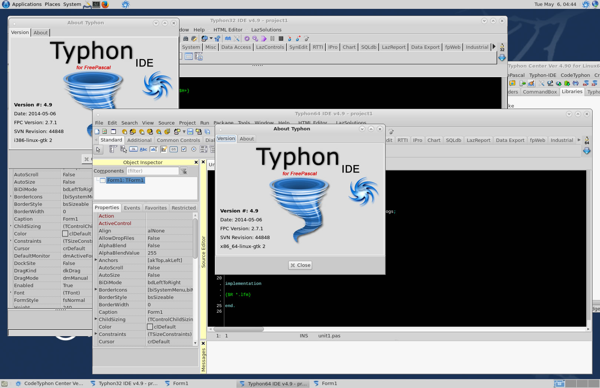Viewport: 600px width, 388px height.
Task: Select the TToggleBox 'on' palette component
Action: (174, 149)
